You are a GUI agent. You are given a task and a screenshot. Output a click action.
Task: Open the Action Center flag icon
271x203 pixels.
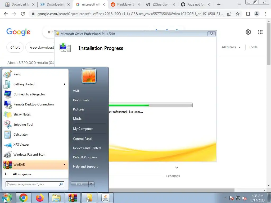[x=232, y=198]
